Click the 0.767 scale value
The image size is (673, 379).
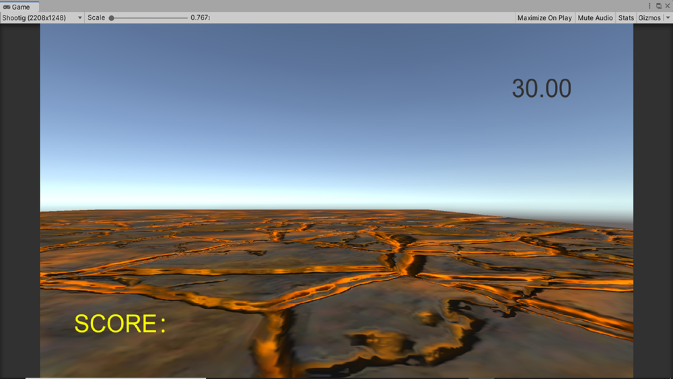click(x=200, y=18)
